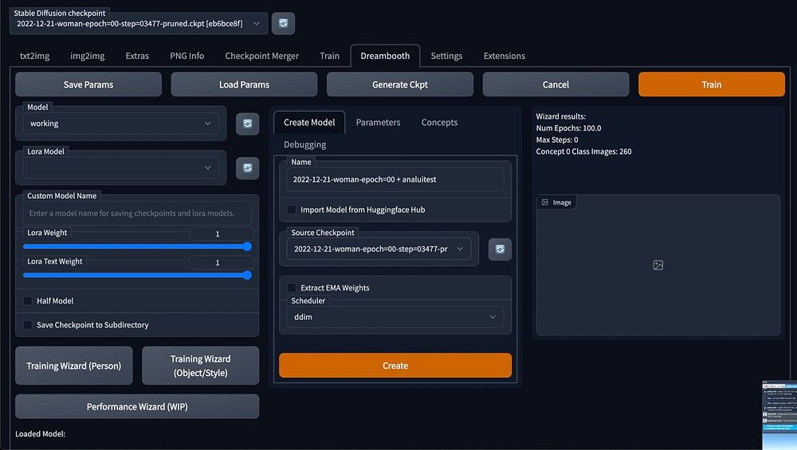Adjust the Lora Weight slider
Viewport: 797px width, 450px height.
point(137,246)
